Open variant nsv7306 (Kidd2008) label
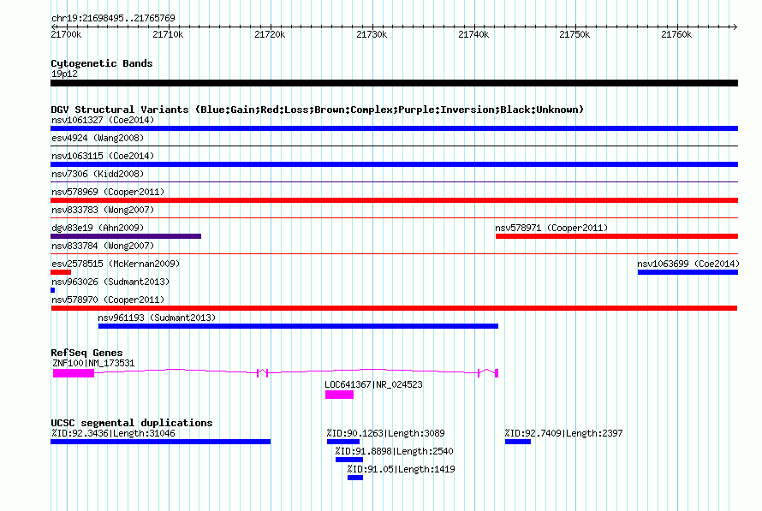762x511 pixels. 98,174
